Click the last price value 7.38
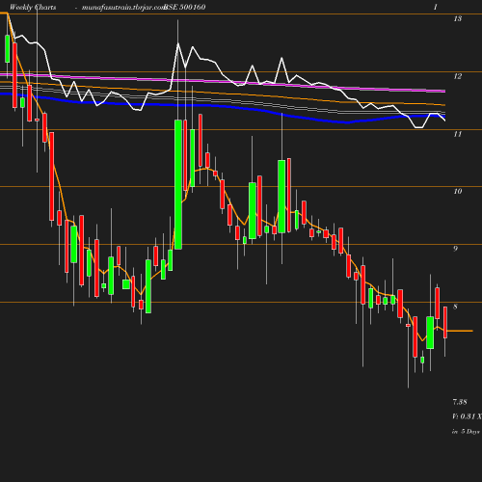 click(x=460, y=402)
